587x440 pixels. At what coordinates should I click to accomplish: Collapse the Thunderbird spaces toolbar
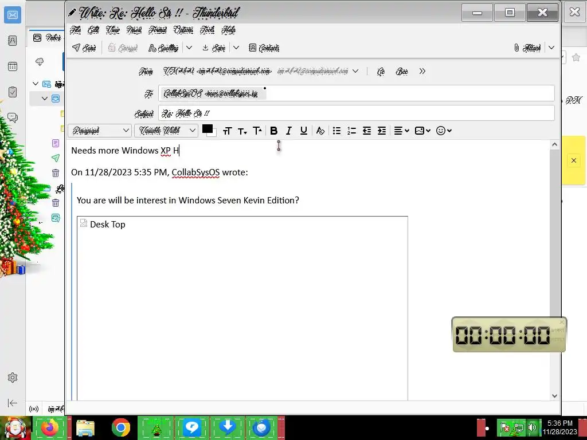click(x=13, y=403)
